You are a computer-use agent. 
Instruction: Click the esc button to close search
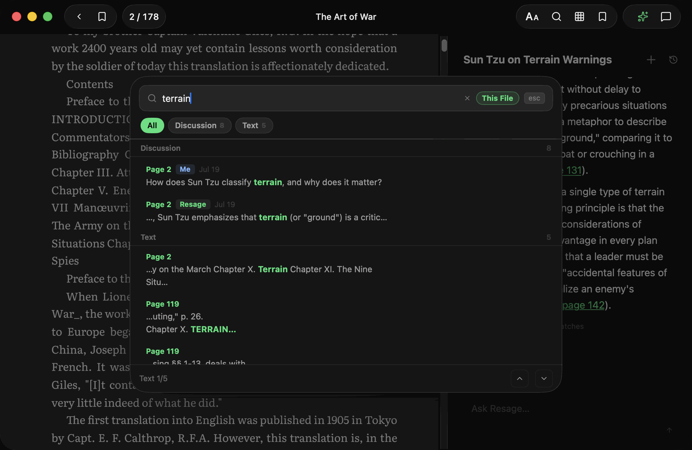[534, 98]
